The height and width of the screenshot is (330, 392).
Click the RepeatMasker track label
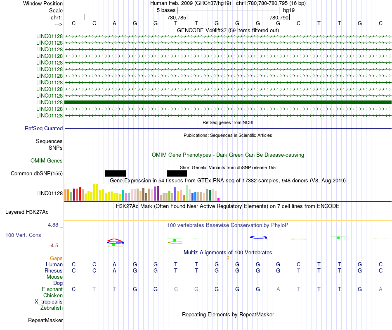coord(45,320)
